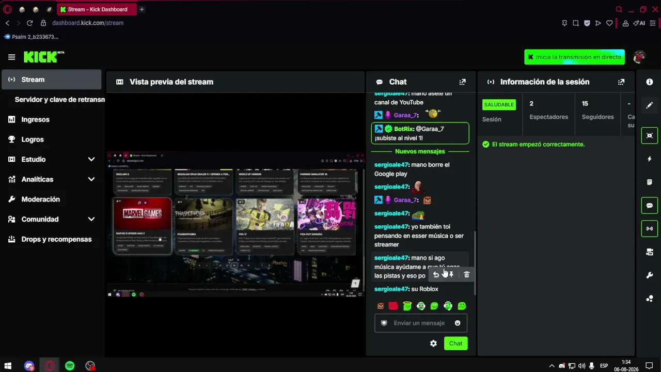Viewport: 661px width, 372px height.
Task: Go back in browser history
Action: (x=7, y=23)
